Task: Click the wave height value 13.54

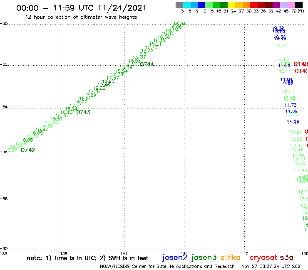Action: pos(300,164)
